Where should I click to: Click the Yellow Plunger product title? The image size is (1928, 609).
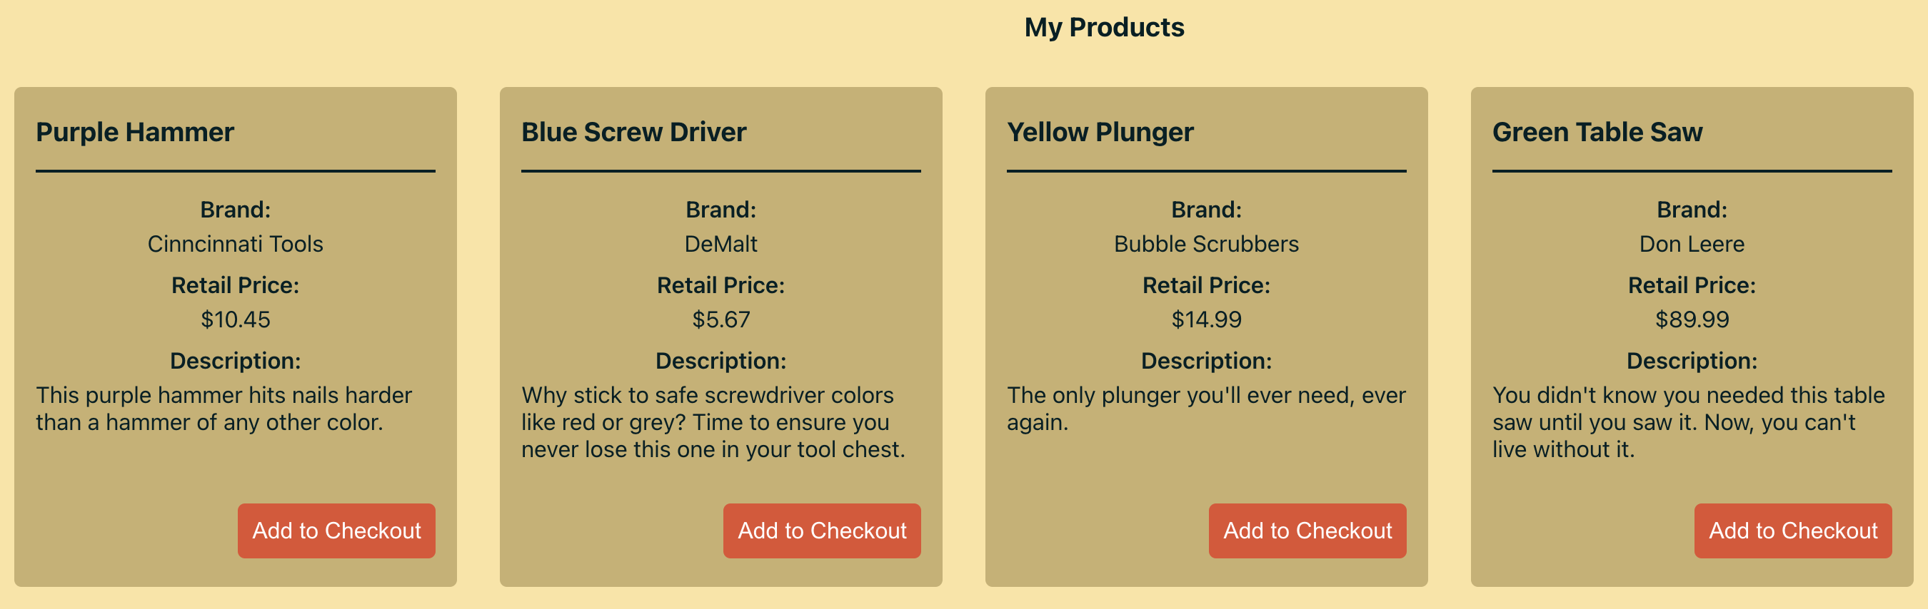point(1100,131)
